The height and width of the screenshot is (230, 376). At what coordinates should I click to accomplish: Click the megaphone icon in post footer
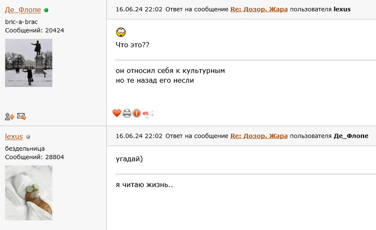point(148,113)
